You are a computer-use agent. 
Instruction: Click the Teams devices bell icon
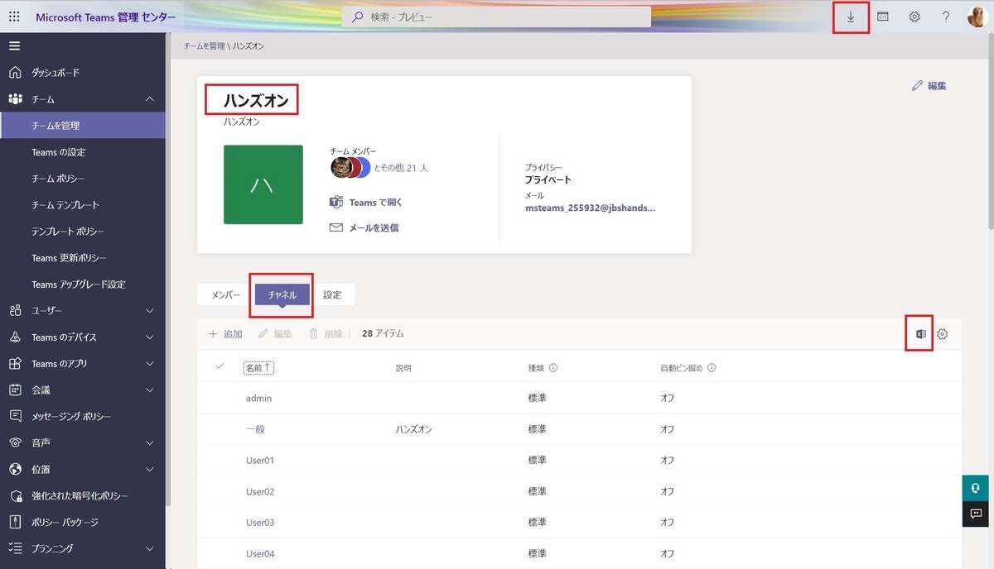[x=15, y=337]
